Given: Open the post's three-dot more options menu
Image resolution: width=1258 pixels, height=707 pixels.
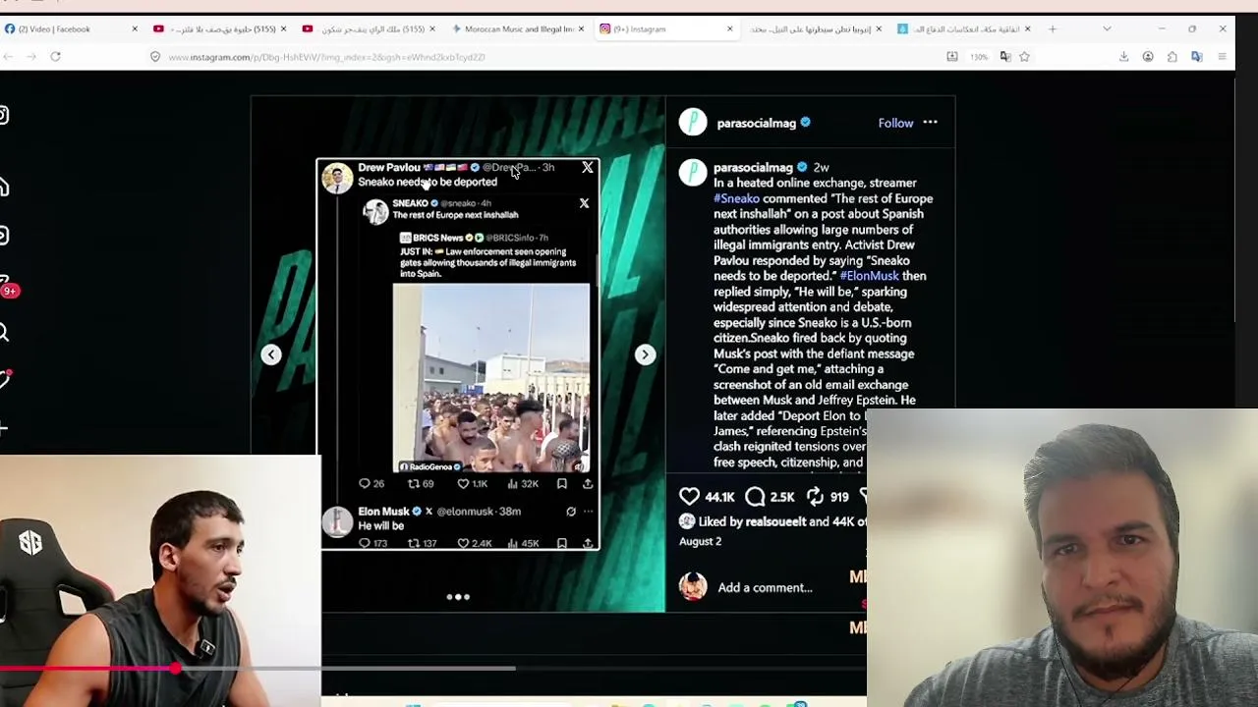Looking at the screenshot, I should [930, 123].
